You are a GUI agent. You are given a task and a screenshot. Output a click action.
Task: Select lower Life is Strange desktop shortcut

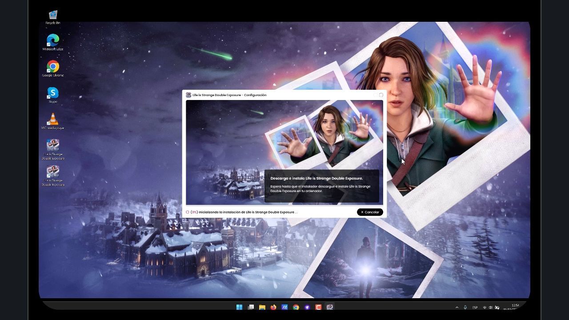[x=53, y=176]
